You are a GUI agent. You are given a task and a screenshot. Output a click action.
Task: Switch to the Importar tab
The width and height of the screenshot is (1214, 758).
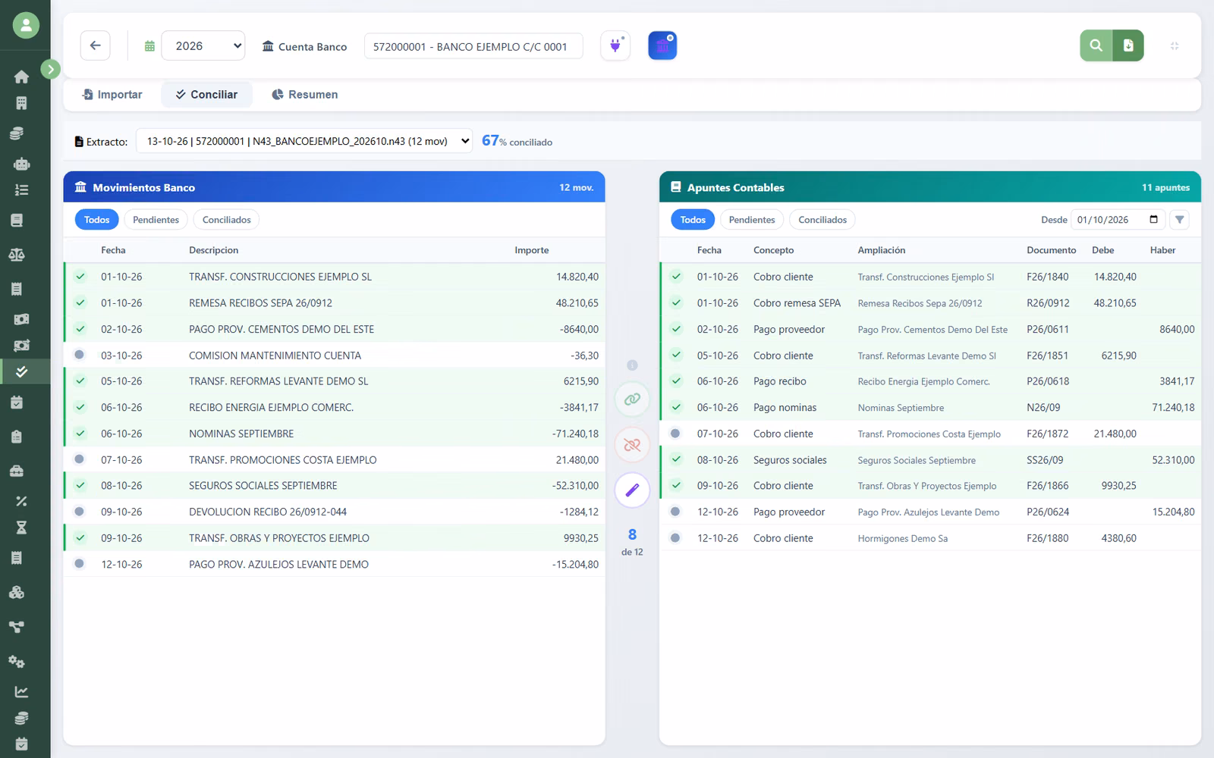[x=112, y=95]
